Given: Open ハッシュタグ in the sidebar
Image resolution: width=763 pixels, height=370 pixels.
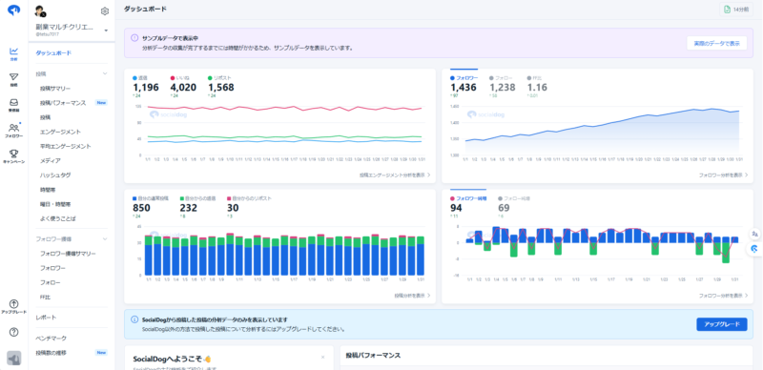Looking at the screenshot, I should coord(55,175).
